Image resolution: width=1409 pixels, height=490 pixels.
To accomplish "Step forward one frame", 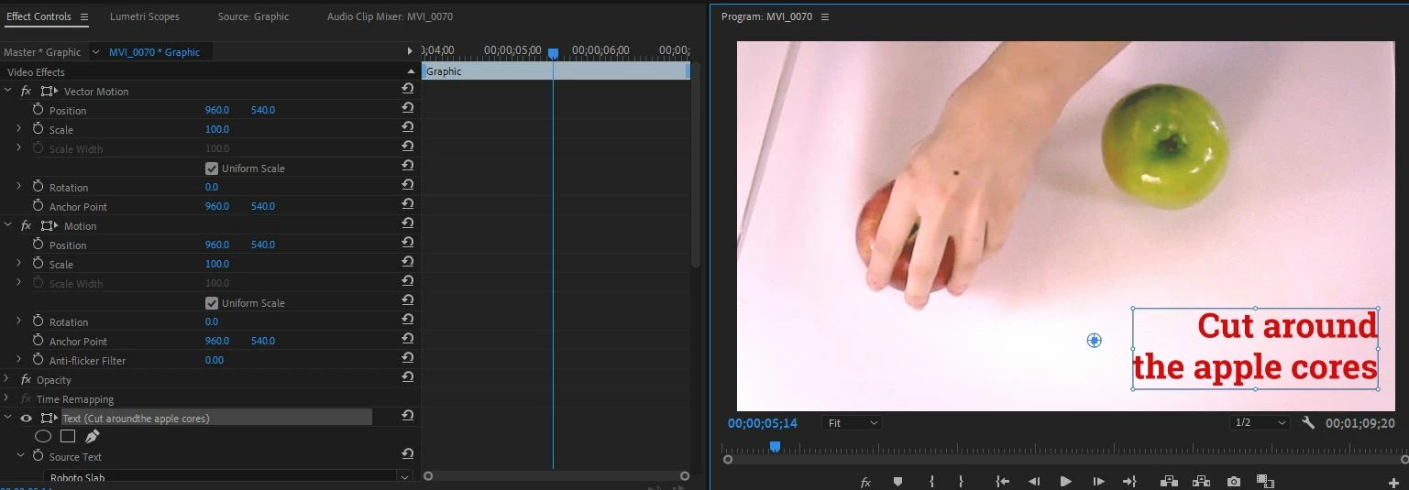I will 1098,482.
